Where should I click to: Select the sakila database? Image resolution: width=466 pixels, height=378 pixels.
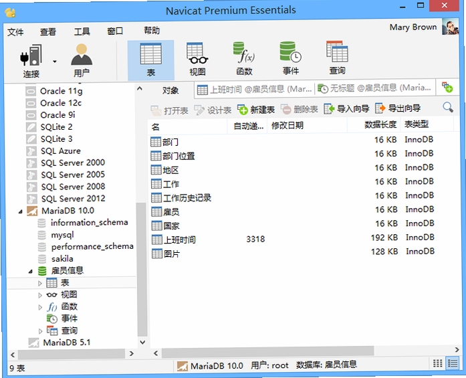click(x=56, y=259)
